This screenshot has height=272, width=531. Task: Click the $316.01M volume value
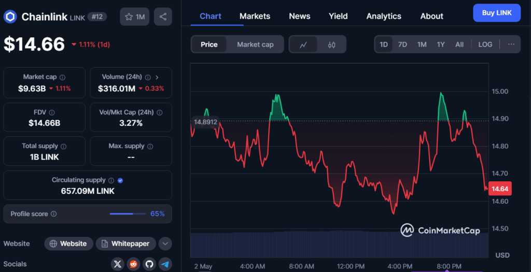(x=117, y=89)
